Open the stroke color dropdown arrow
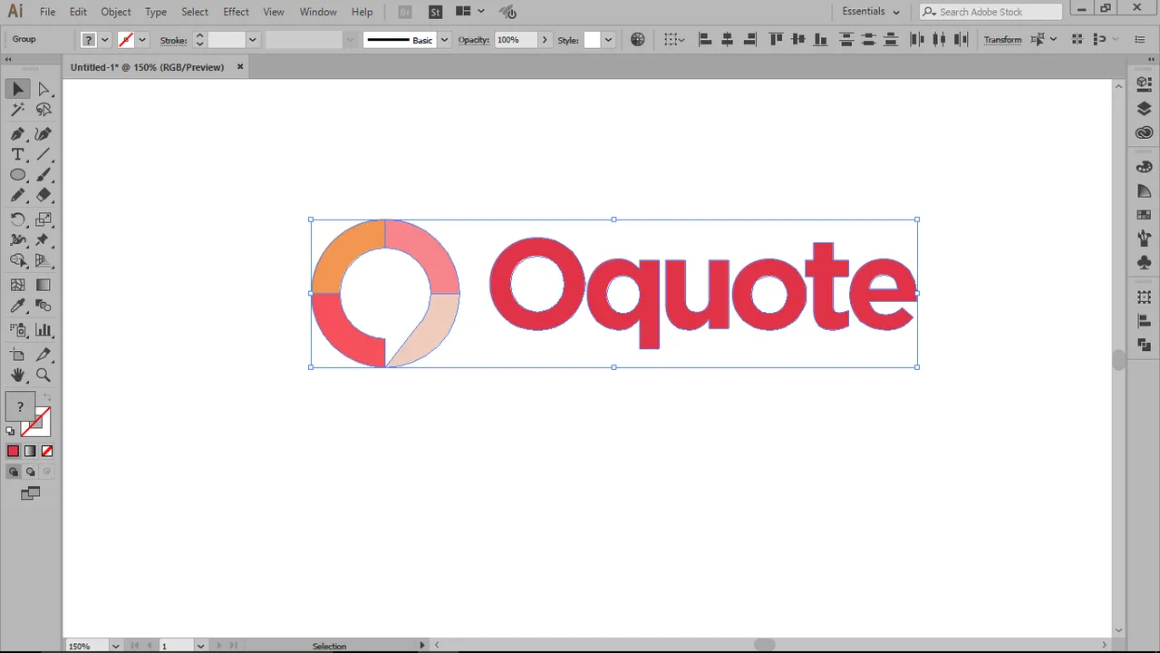 [x=142, y=40]
